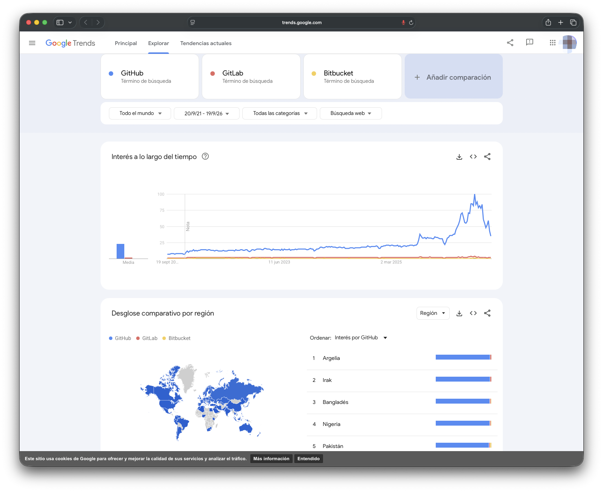
Task: Click the GitHub blue color dot
Action: point(111,73)
